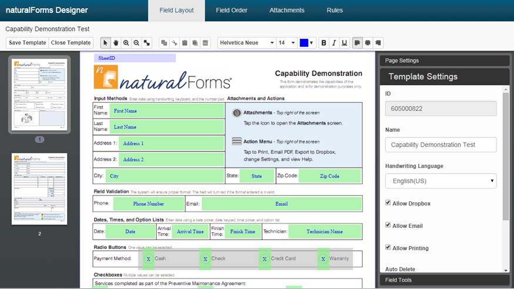Viewport: 514px width, 289px height.
Task: Align text right
Action: (x=378, y=43)
